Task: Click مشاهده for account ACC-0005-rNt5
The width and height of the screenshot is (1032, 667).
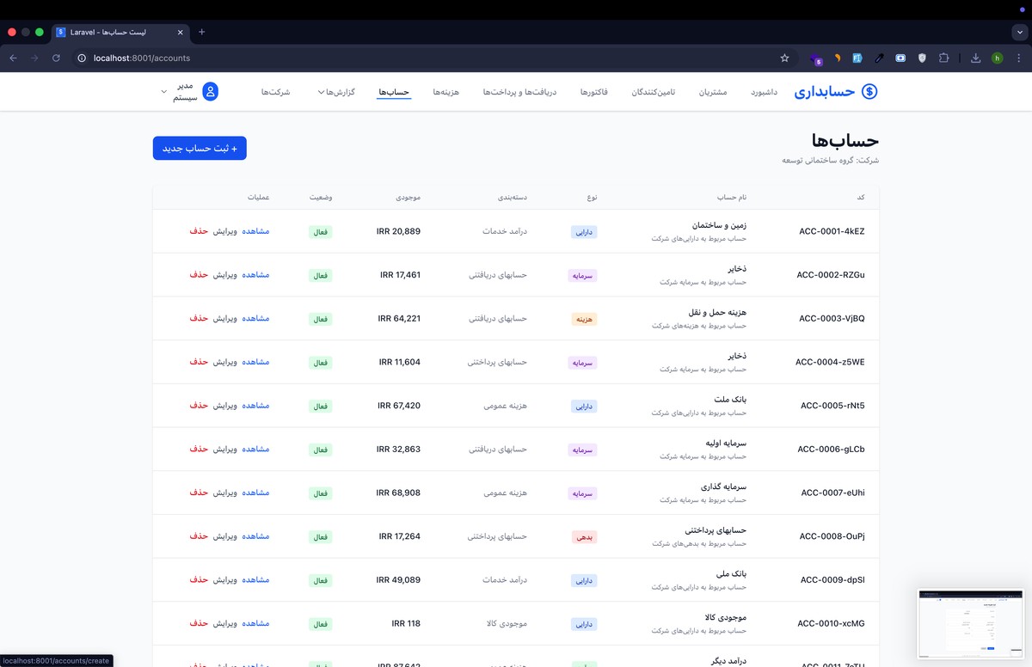Action: coord(255,405)
